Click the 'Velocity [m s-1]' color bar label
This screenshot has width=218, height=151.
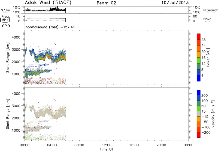click(213, 114)
